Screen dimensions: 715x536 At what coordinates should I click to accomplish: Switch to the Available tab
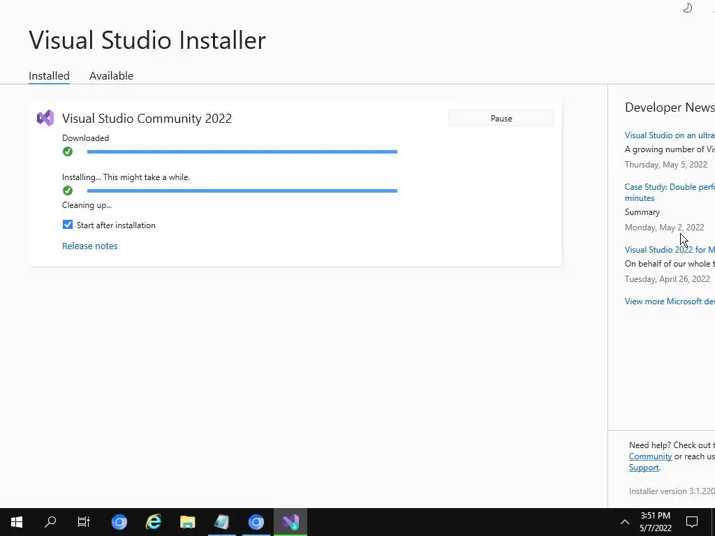pos(111,75)
